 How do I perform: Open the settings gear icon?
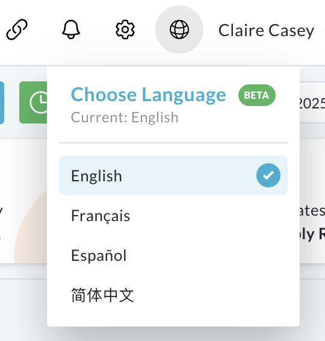[x=125, y=30]
